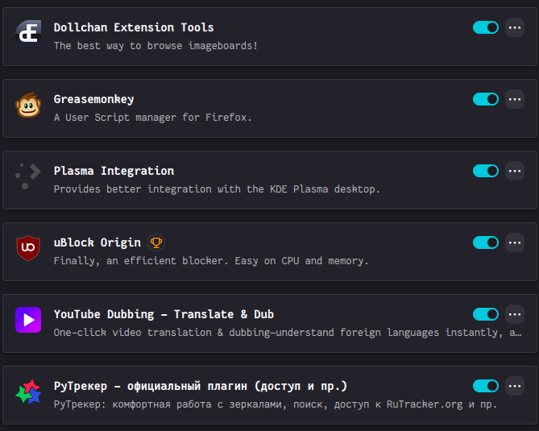The image size is (539, 431).
Task: Disable the РуТрекер plugin toggle
Action: point(486,386)
